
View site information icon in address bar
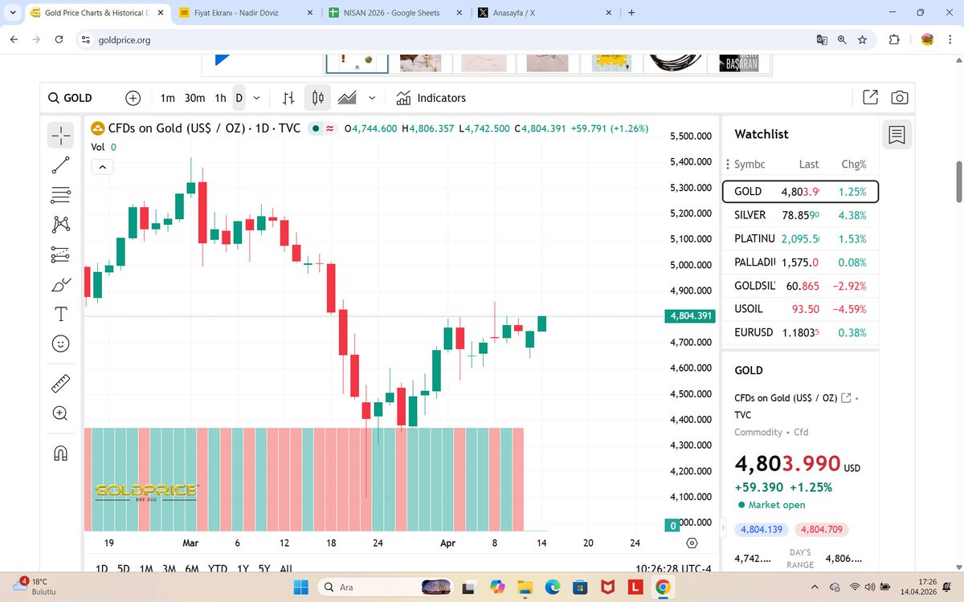[x=86, y=39]
